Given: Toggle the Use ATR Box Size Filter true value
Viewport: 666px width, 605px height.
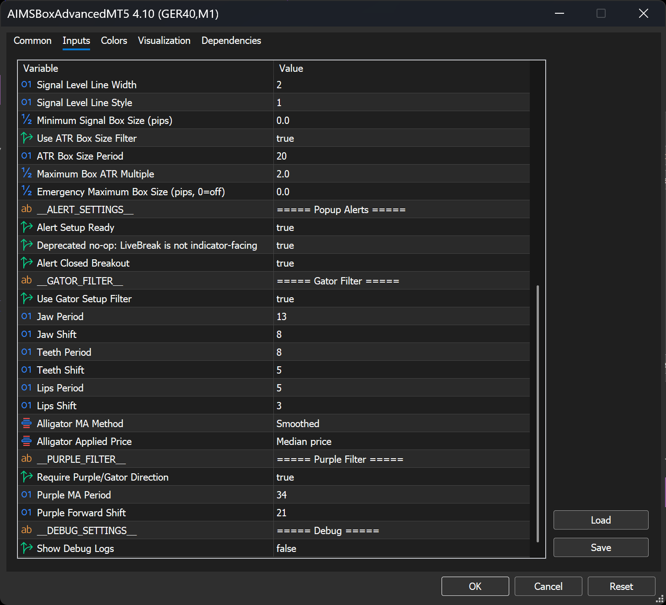Looking at the screenshot, I should tap(401, 138).
